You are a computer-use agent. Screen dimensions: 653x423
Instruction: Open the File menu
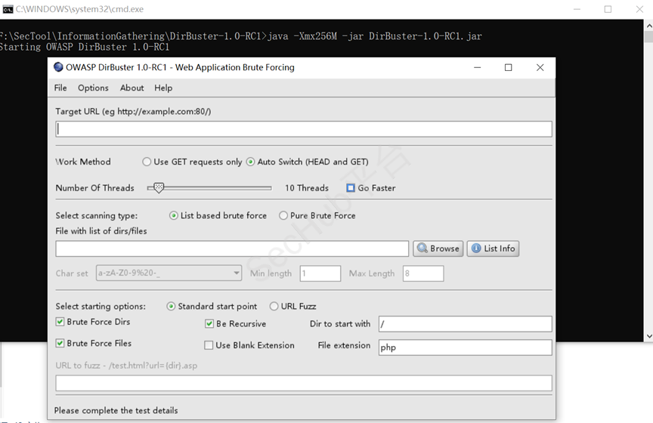60,88
